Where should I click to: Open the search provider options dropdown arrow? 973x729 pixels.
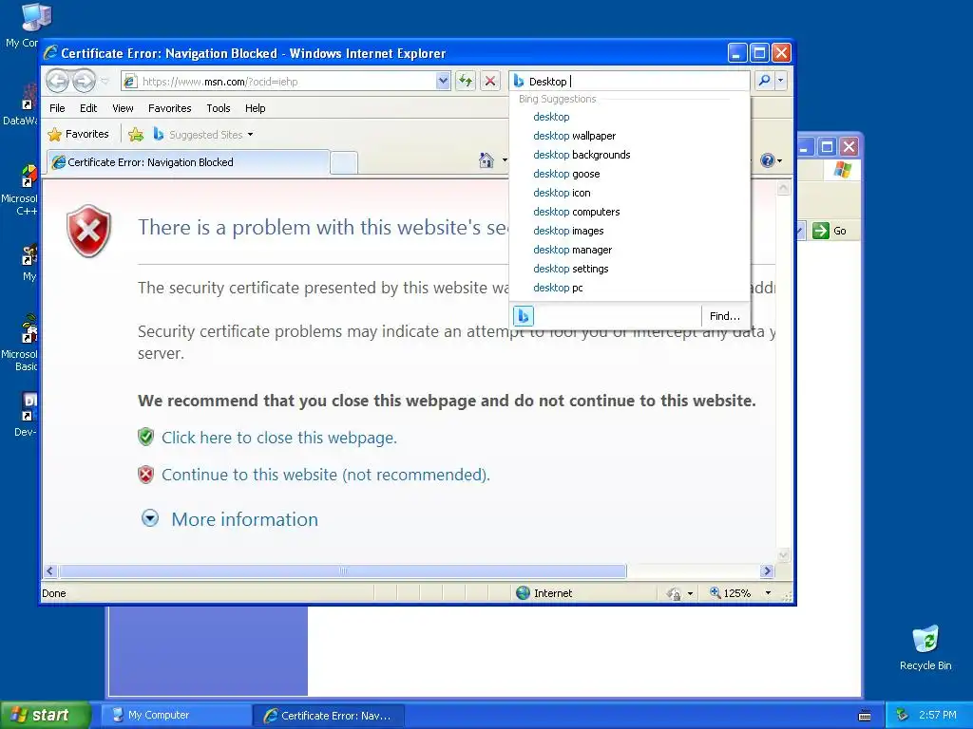[x=781, y=81]
